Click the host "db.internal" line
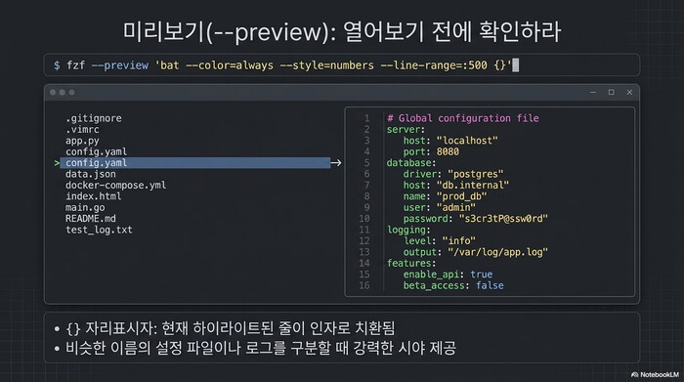This screenshot has width=684, height=382. point(456,186)
